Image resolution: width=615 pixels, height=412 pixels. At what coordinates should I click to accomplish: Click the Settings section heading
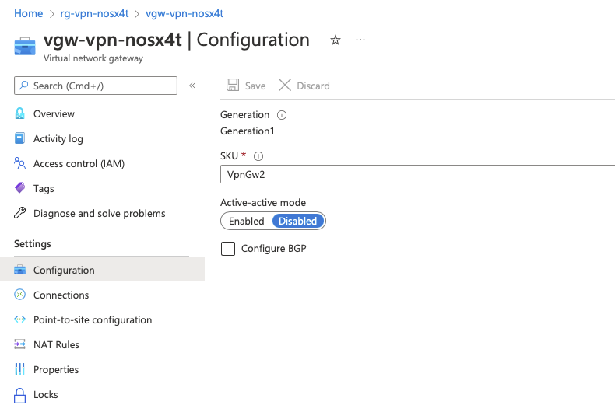click(x=33, y=243)
